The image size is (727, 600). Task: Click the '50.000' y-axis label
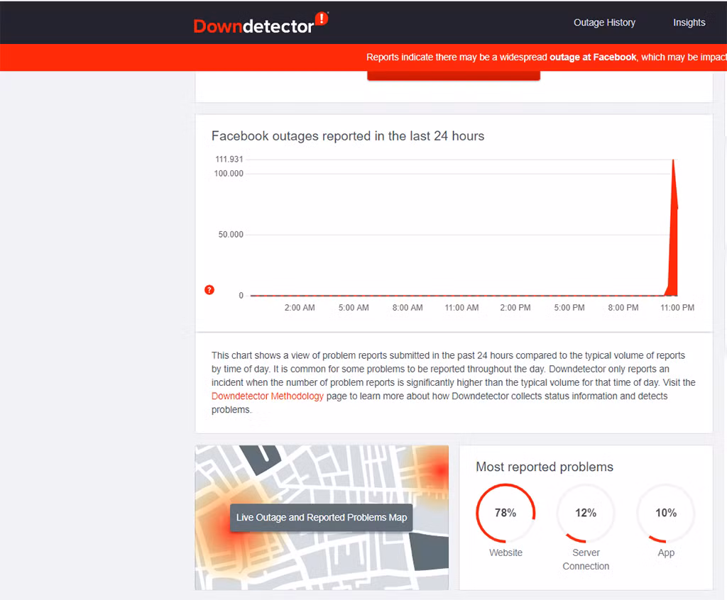click(231, 235)
